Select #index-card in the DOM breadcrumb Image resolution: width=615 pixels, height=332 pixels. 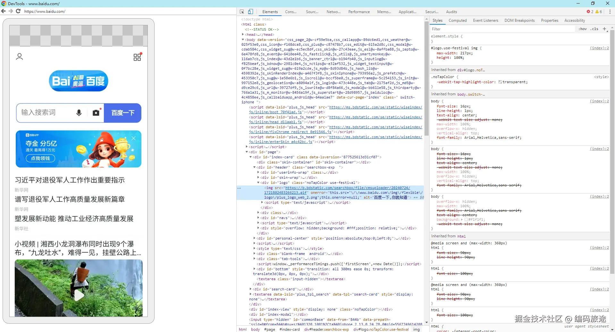click(x=290, y=329)
